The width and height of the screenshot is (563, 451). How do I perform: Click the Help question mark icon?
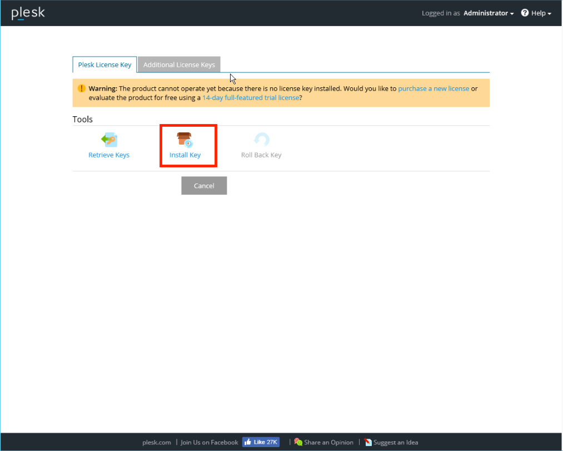pos(525,13)
